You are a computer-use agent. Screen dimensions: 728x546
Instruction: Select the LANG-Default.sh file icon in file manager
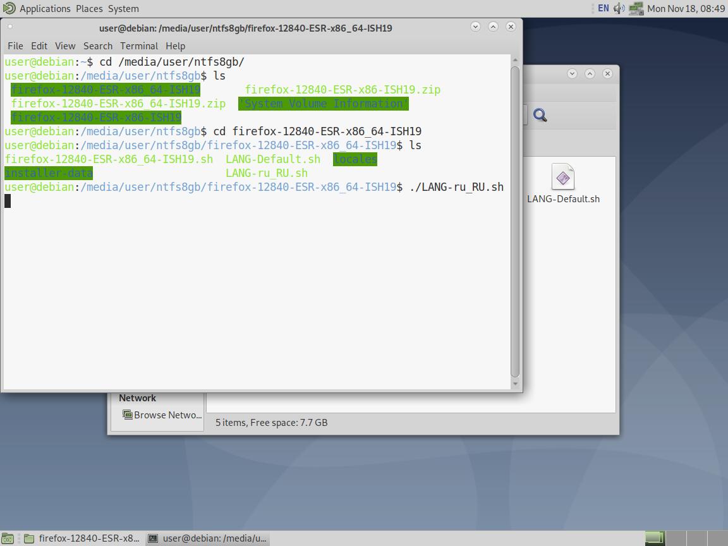[562, 177]
